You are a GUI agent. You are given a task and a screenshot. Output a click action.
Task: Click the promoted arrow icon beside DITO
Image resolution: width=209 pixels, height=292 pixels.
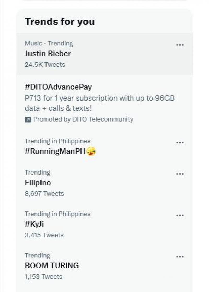pos(28,120)
